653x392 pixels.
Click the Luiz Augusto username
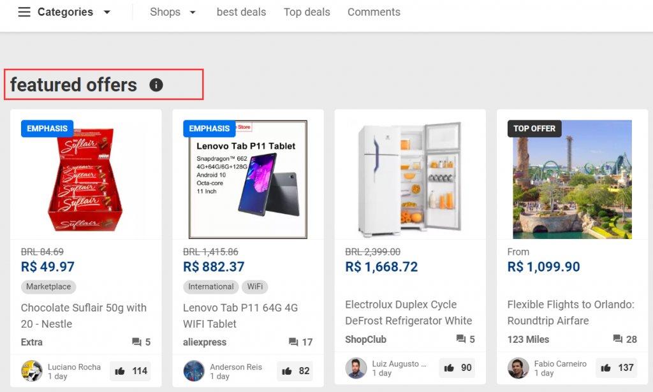click(399, 364)
